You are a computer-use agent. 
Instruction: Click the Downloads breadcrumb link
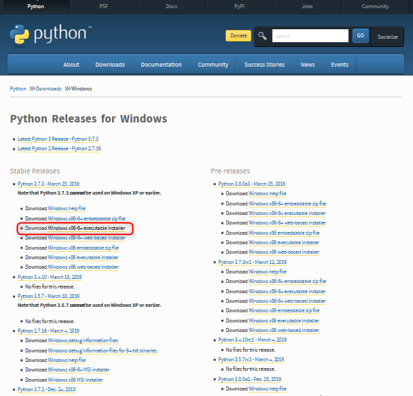[49, 88]
